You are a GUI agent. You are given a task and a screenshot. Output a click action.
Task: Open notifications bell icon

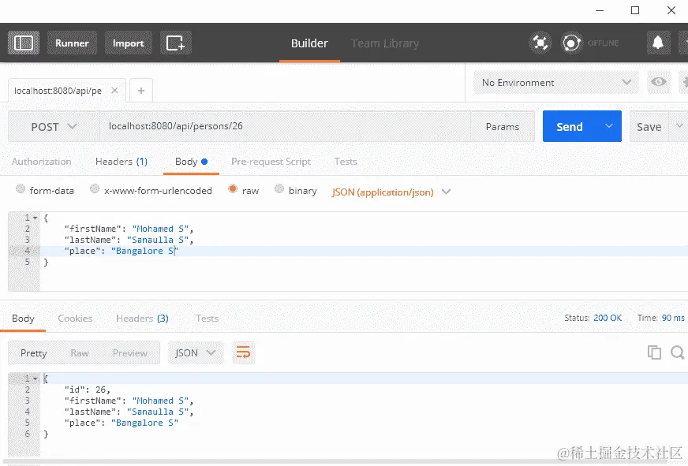[x=658, y=43]
